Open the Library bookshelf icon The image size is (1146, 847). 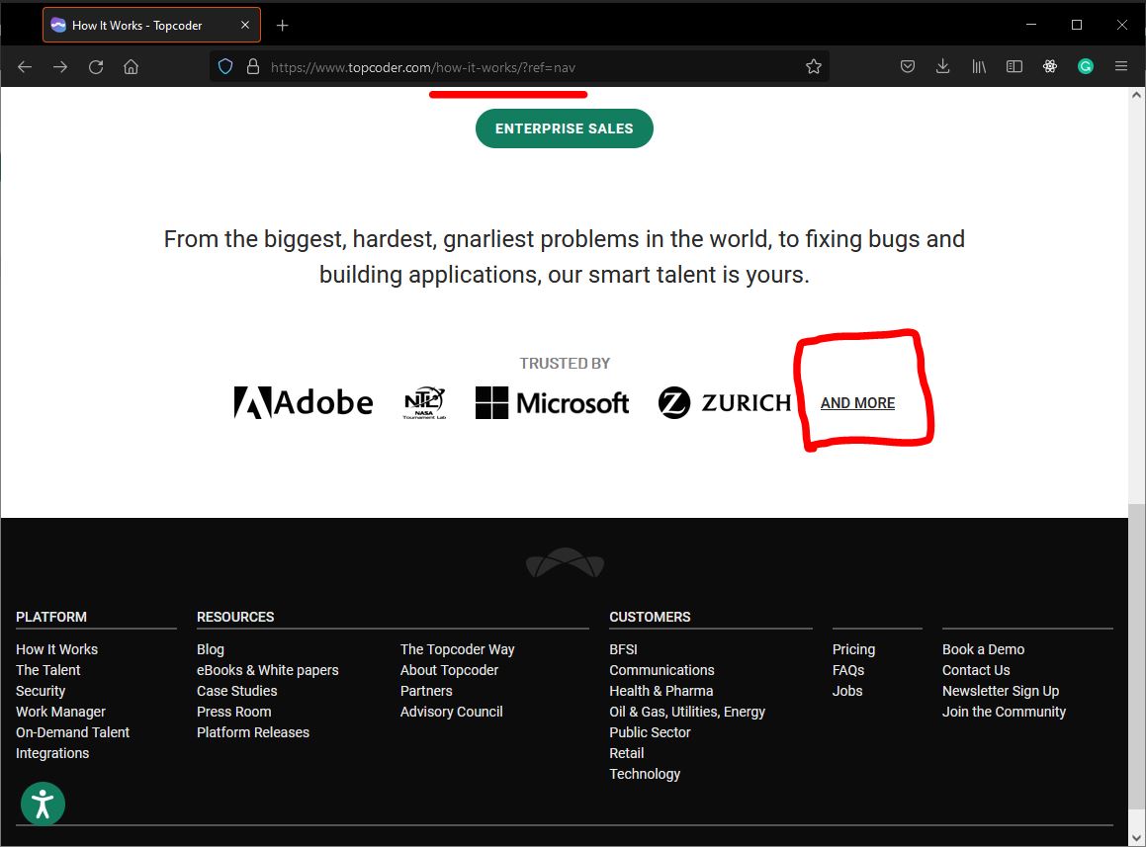[x=979, y=67]
